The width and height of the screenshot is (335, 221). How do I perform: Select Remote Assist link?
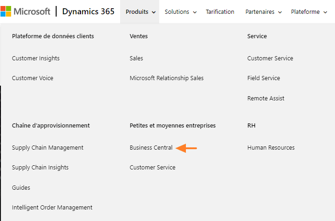pyautogui.click(x=266, y=99)
